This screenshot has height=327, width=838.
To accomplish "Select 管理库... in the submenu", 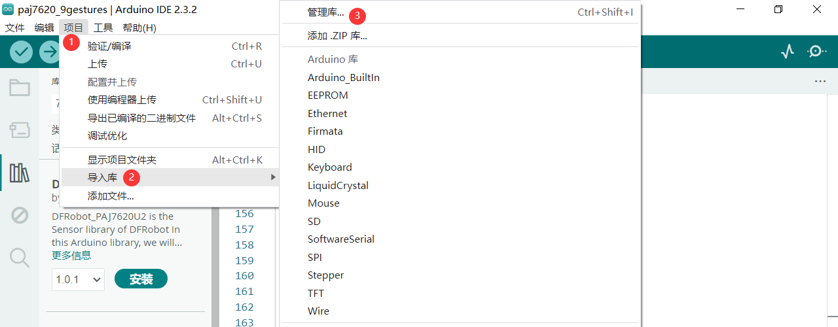I will coord(460,12).
